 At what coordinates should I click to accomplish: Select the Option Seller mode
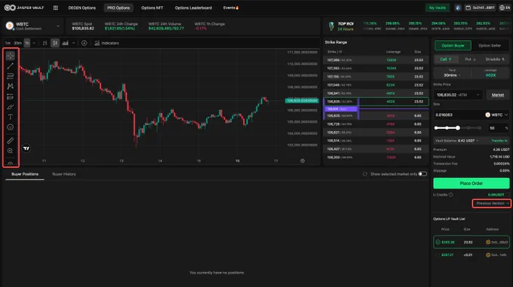[x=490, y=45]
